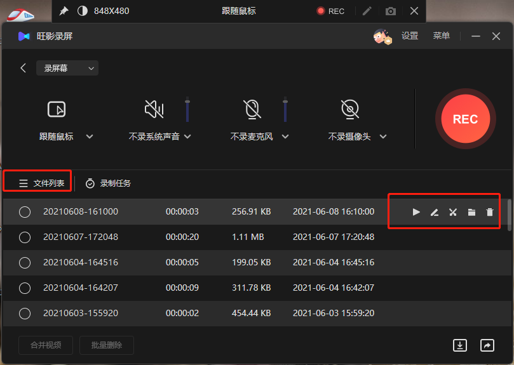
Task: Expand the 不录麦克风 dropdown
Action: 285,136
